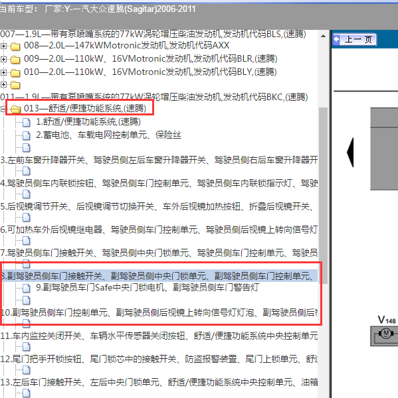Image resolution: width=398 pixels, height=398 pixels.
Task: Expand the 009—2.0L—110kW BLR folder node
Action: coord(3,59)
